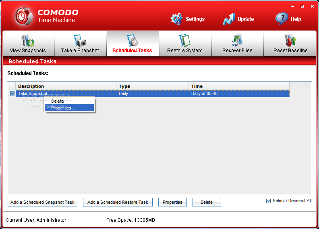Sort by the Type column header
The width and height of the screenshot is (319, 229).
(x=152, y=86)
